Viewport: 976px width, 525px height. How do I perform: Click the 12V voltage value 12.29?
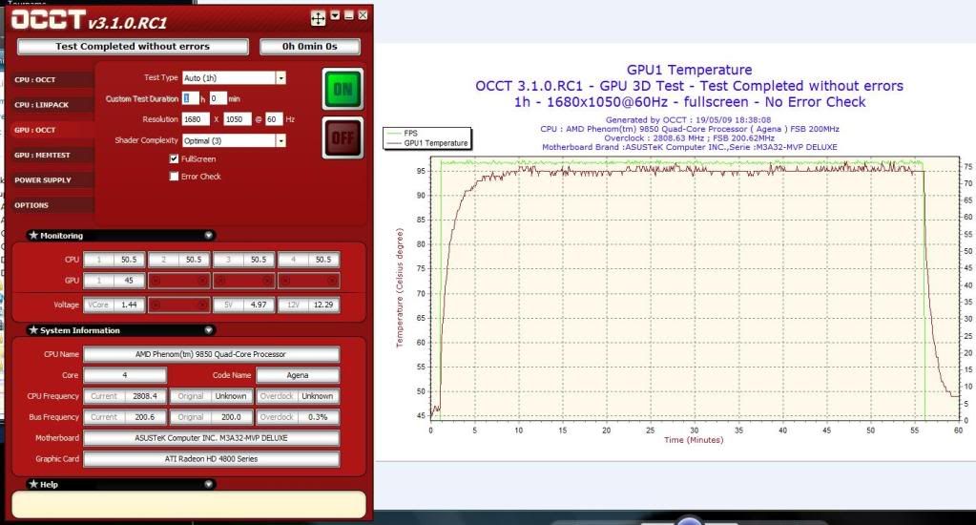tap(323, 304)
